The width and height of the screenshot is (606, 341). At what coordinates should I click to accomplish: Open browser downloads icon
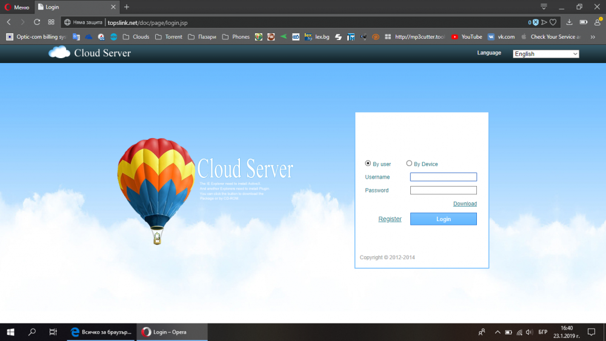569,22
